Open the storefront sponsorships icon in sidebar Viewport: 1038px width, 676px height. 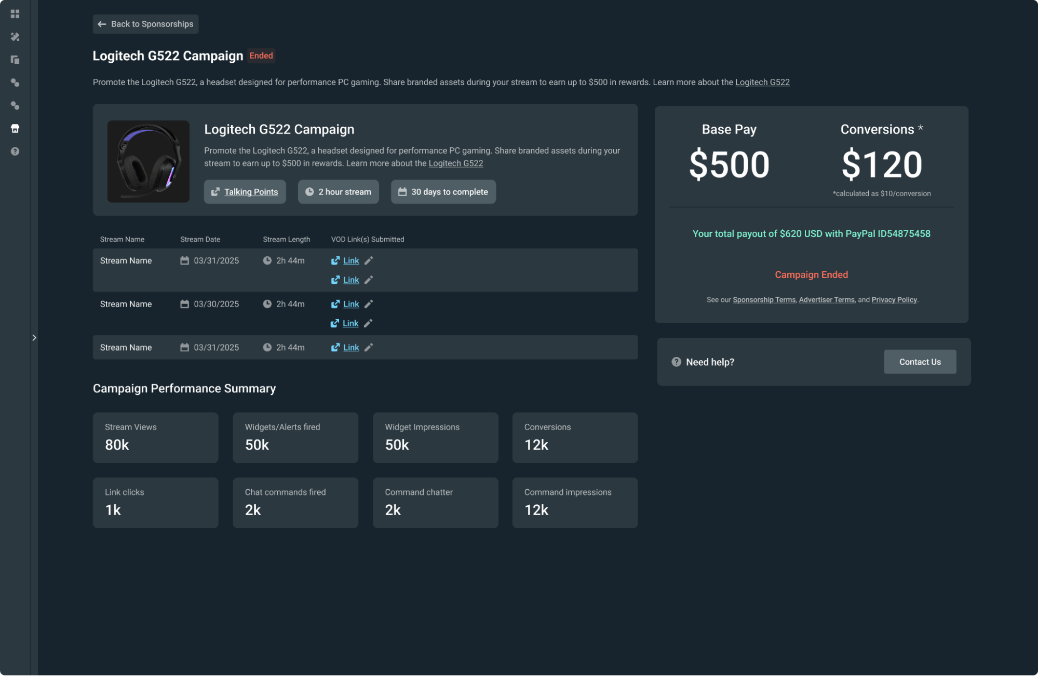(15, 128)
